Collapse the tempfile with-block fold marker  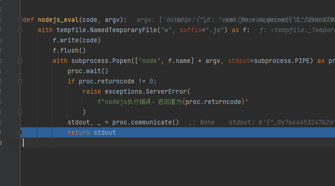(20, 30)
